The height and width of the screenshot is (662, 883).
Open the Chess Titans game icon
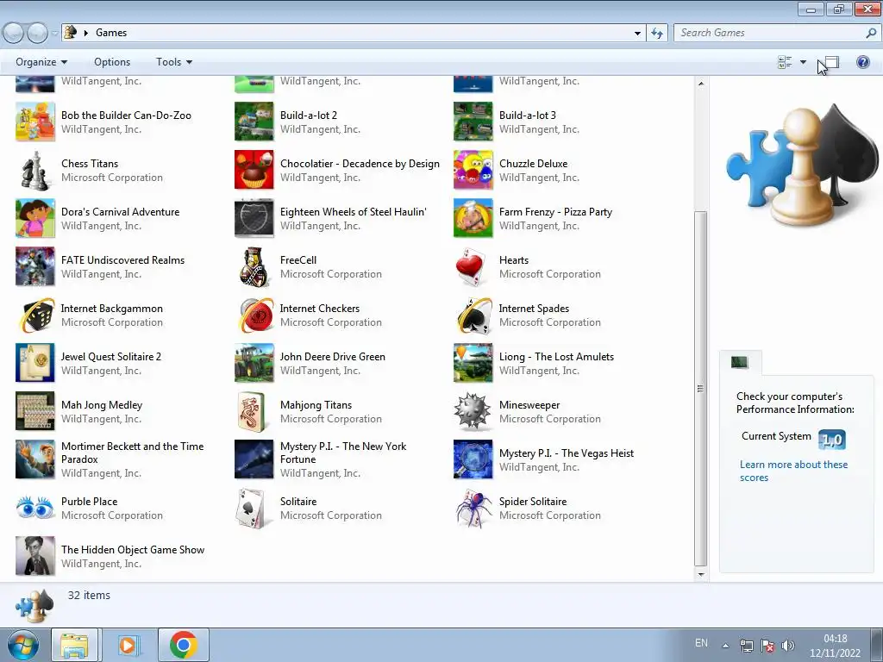(34, 171)
